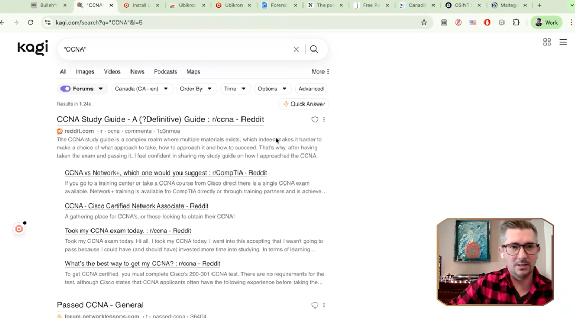This screenshot has height=318, width=575.
Task: Click the Quick Answer button
Action: [304, 104]
